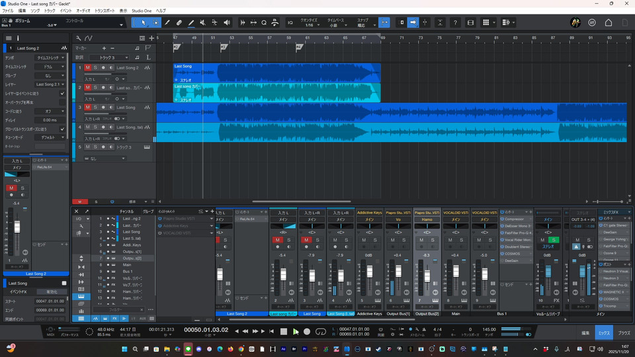Activate the Listen (speaker) tool
The height and width of the screenshot is (357, 635).
[227, 22]
